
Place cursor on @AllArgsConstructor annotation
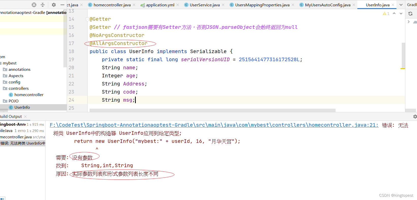point(118,43)
